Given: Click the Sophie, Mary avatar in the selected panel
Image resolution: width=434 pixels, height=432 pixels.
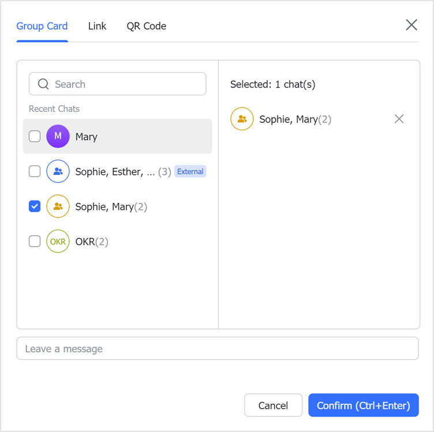Looking at the screenshot, I should (x=242, y=119).
